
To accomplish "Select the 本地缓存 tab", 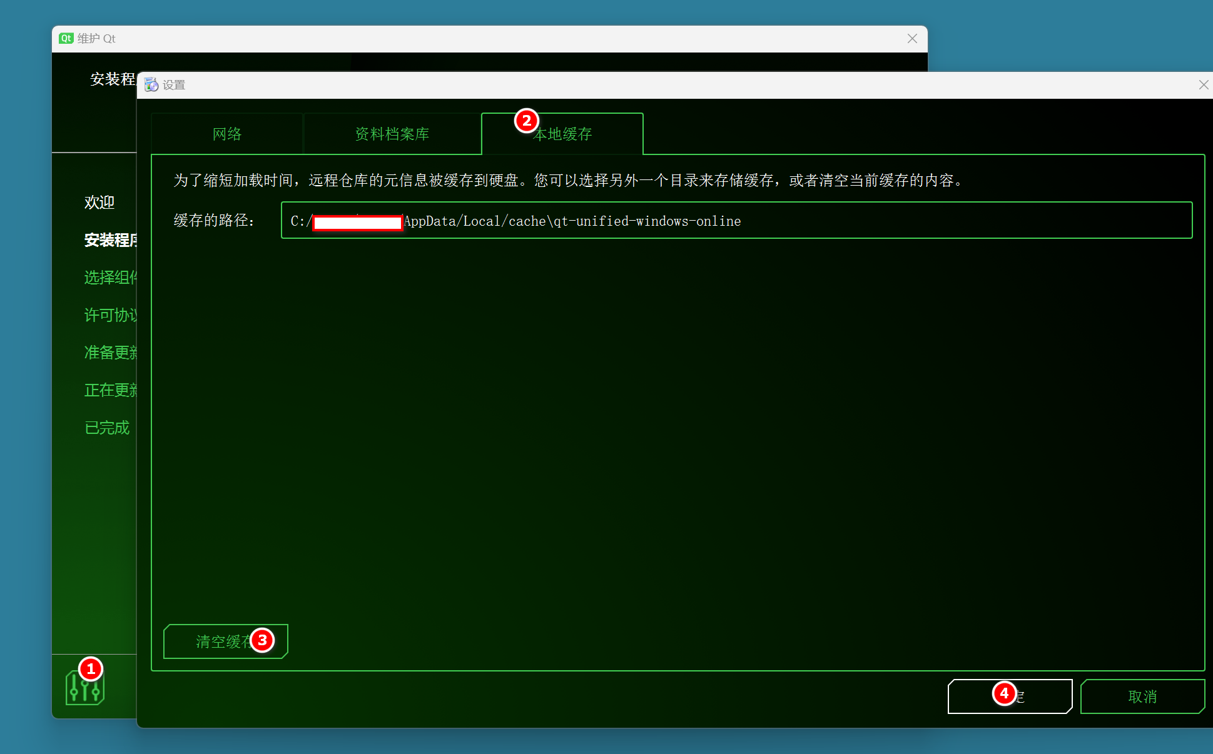I will click(562, 134).
